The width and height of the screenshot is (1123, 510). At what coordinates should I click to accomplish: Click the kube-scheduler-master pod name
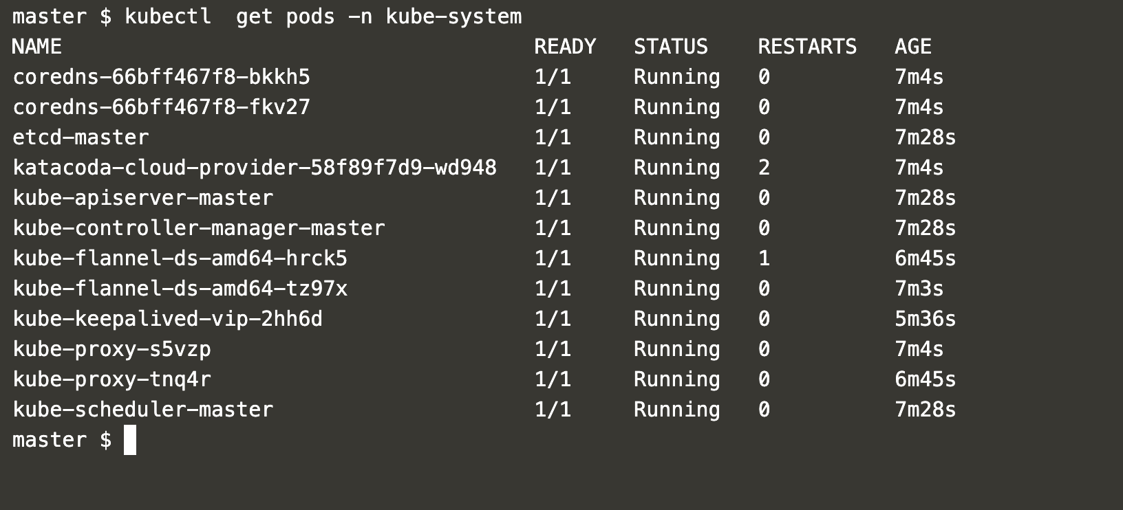[x=142, y=410]
